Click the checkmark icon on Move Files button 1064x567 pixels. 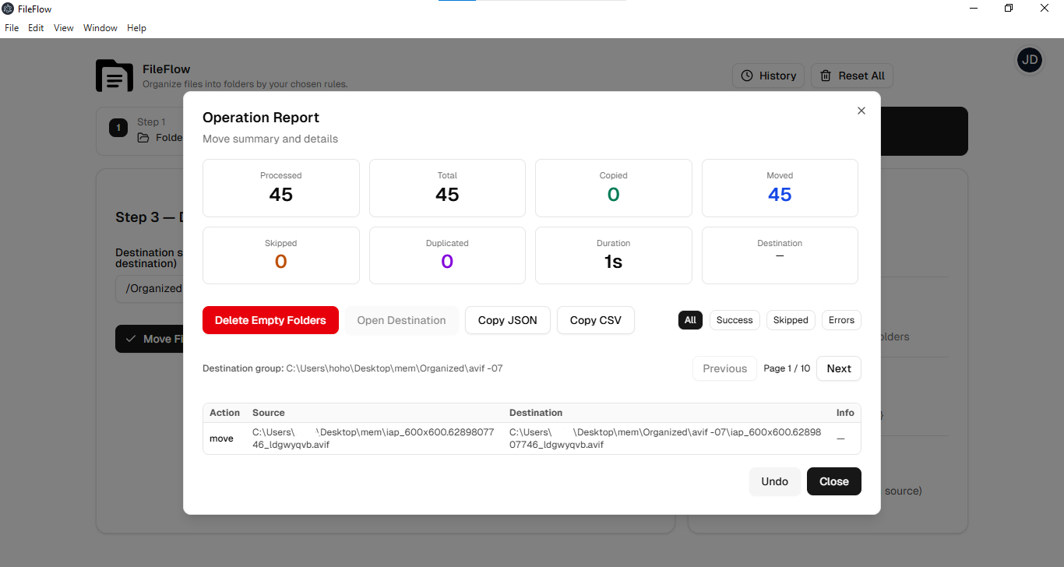(x=130, y=339)
